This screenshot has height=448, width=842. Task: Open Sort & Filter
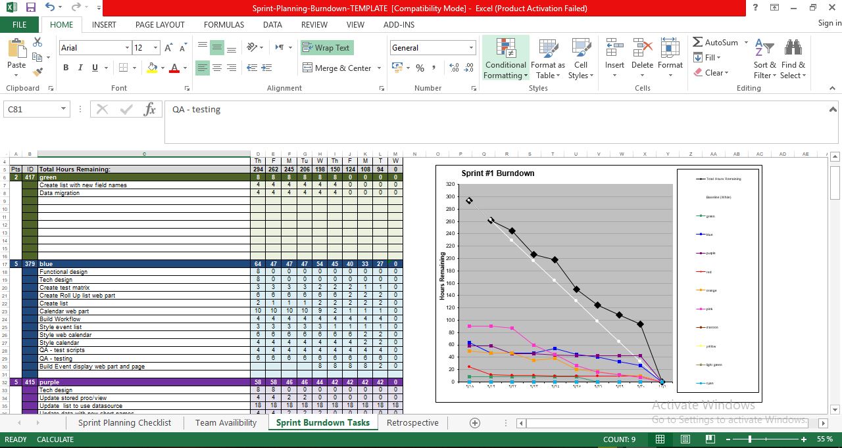[765, 58]
